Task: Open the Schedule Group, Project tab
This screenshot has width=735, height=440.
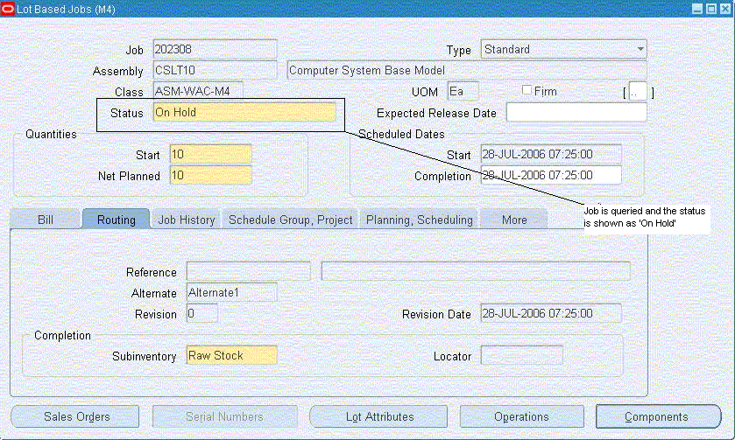Action: (290, 220)
